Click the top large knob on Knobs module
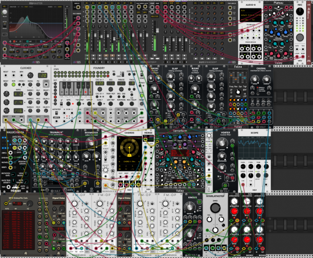Image resolution: width=313 pixels, height=258 pixels. [190, 207]
